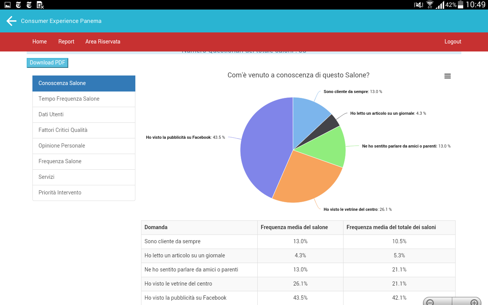Go to Area Riservata
Viewport: 488px width, 305px height.
[x=103, y=42]
